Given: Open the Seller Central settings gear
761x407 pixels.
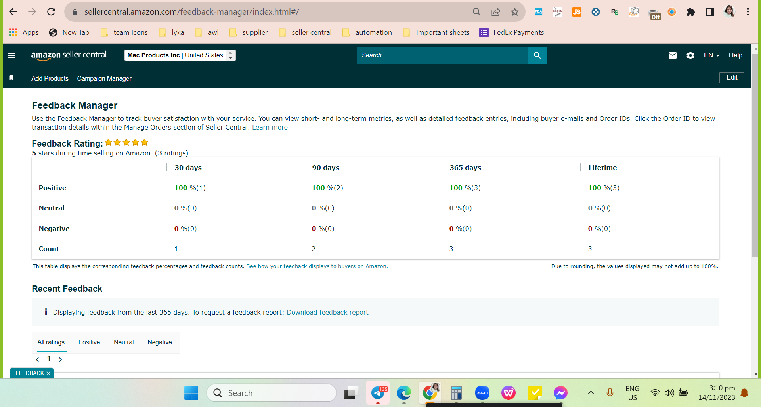Looking at the screenshot, I should coord(690,55).
